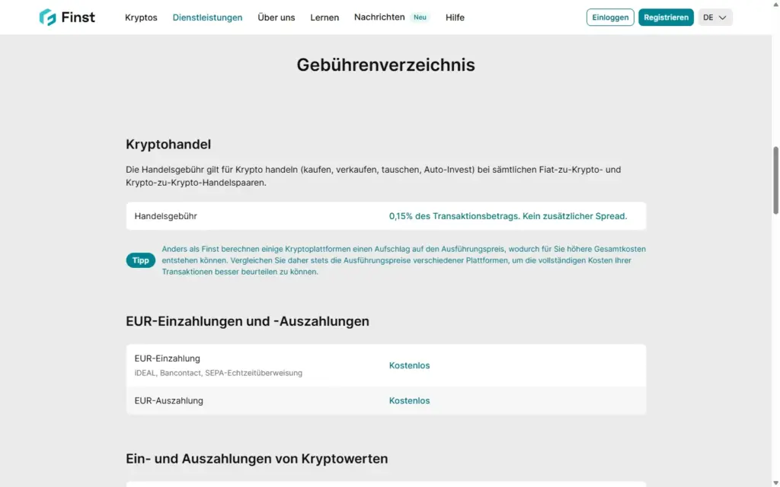Go to Über uns page

pos(276,18)
